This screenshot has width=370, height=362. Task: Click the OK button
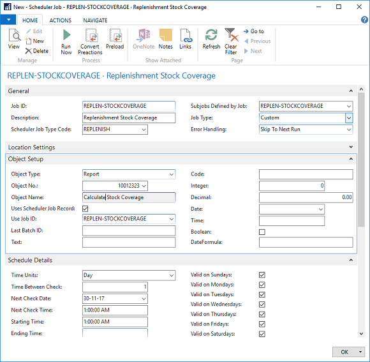coord(344,352)
